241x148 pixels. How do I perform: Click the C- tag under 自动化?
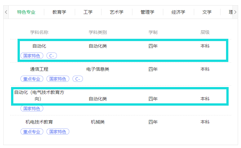pyautogui.click(x=52, y=56)
